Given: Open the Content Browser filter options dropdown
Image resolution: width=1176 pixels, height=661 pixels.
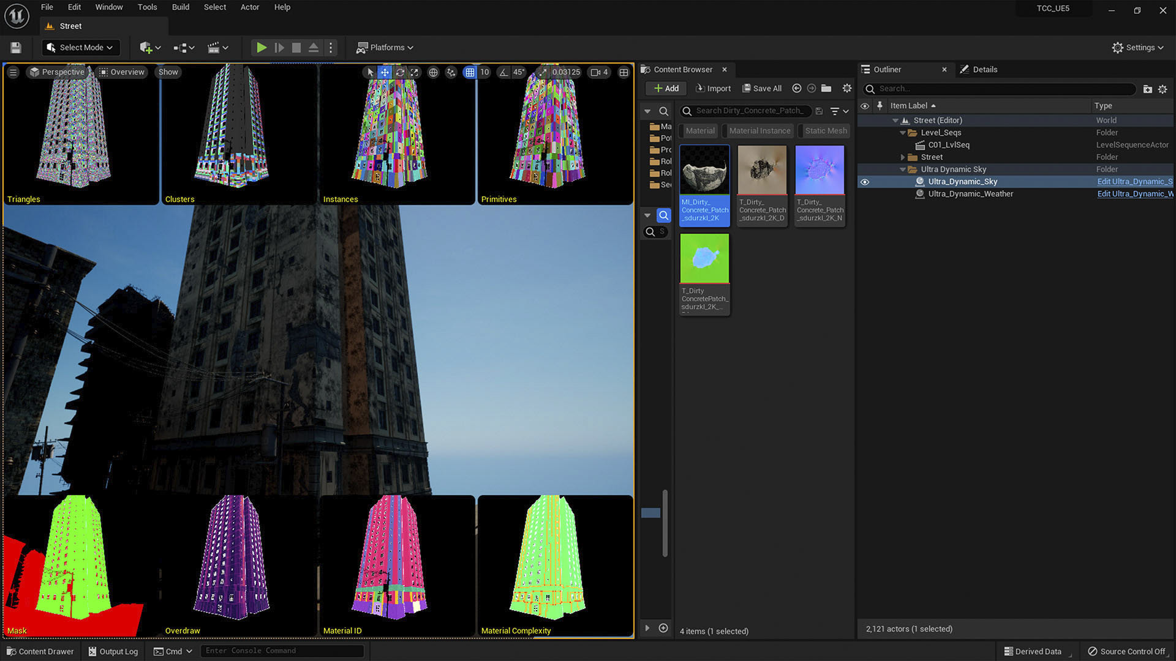Looking at the screenshot, I should pyautogui.click(x=839, y=111).
